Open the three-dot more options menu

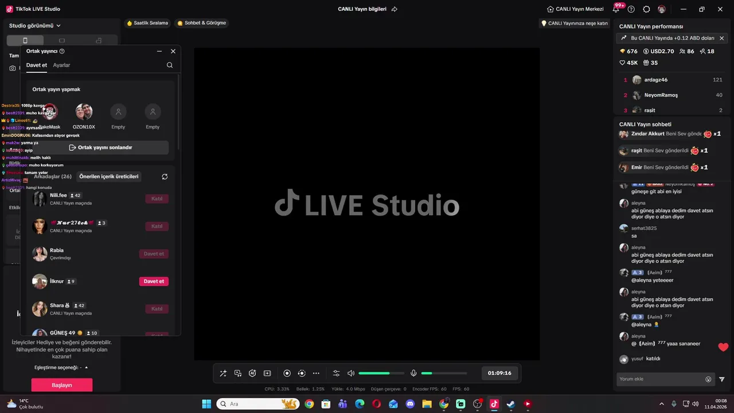coord(316,373)
